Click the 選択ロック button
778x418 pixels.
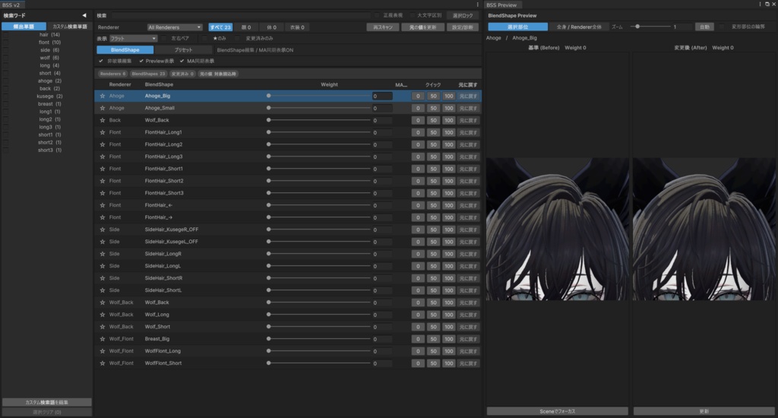(x=463, y=15)
